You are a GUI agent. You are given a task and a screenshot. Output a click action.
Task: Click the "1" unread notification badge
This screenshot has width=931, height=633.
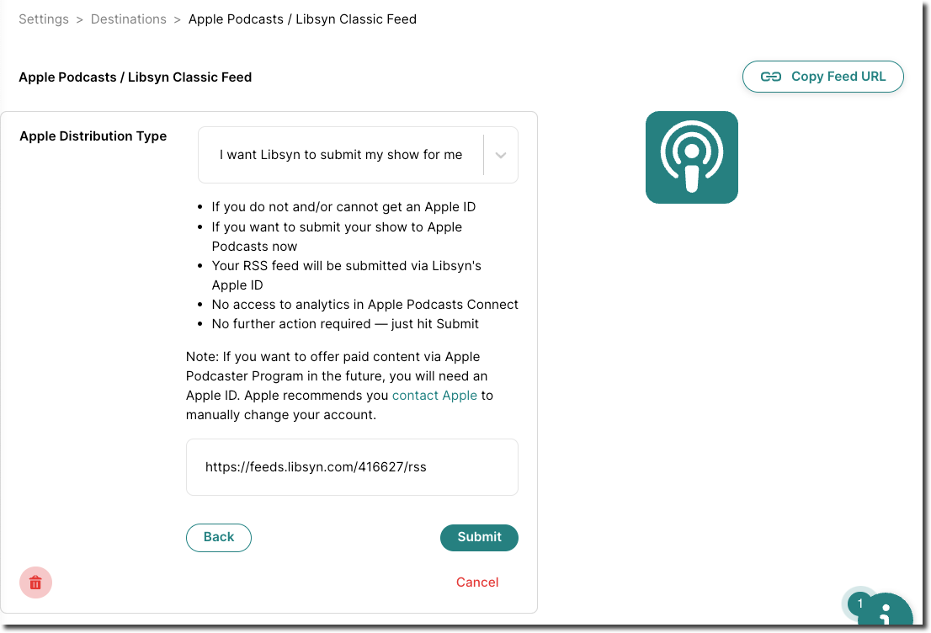pyautogui.click(x=859, y=604)
